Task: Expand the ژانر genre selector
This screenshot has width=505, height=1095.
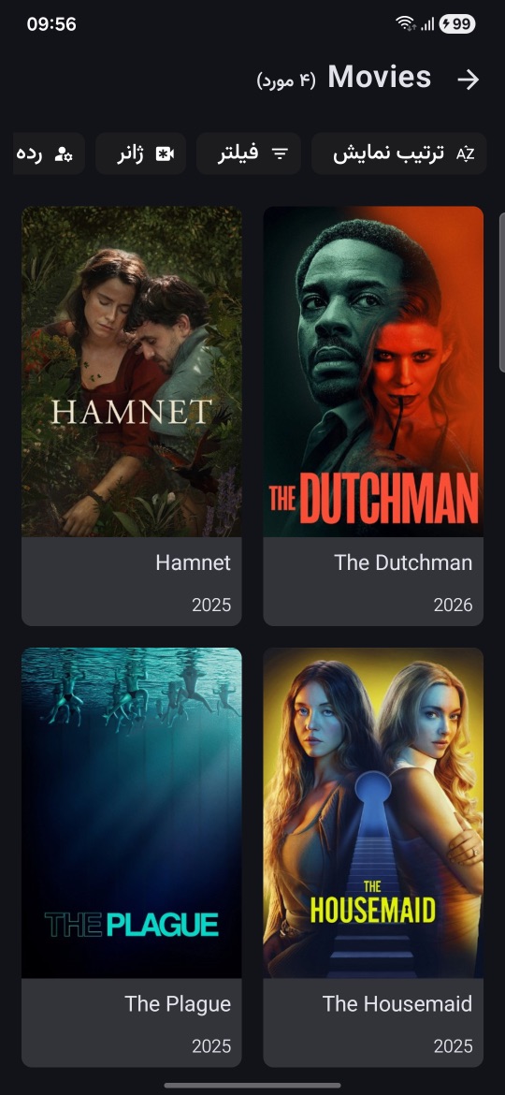Action: 141,153
